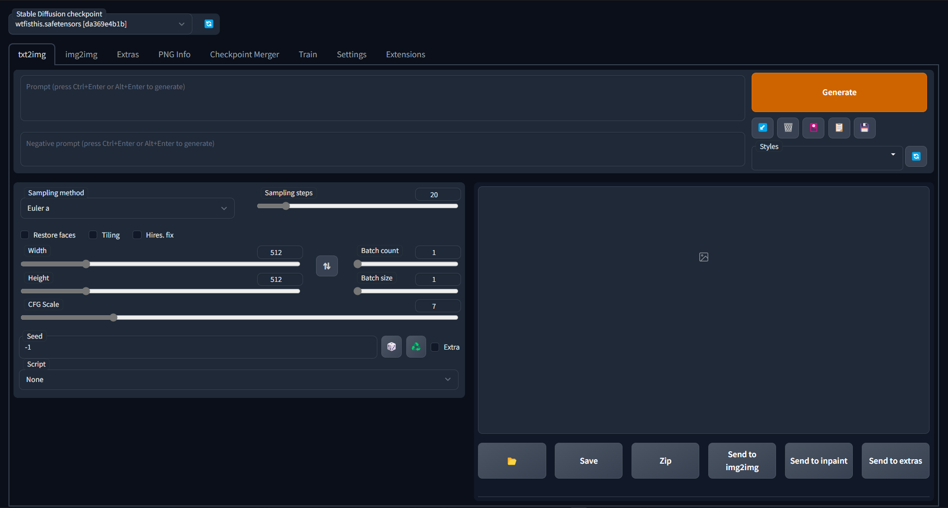The width and height of the screenshot is (948, 508).
Task: Click the Batch size slider handle
Action: coord(357,291)
